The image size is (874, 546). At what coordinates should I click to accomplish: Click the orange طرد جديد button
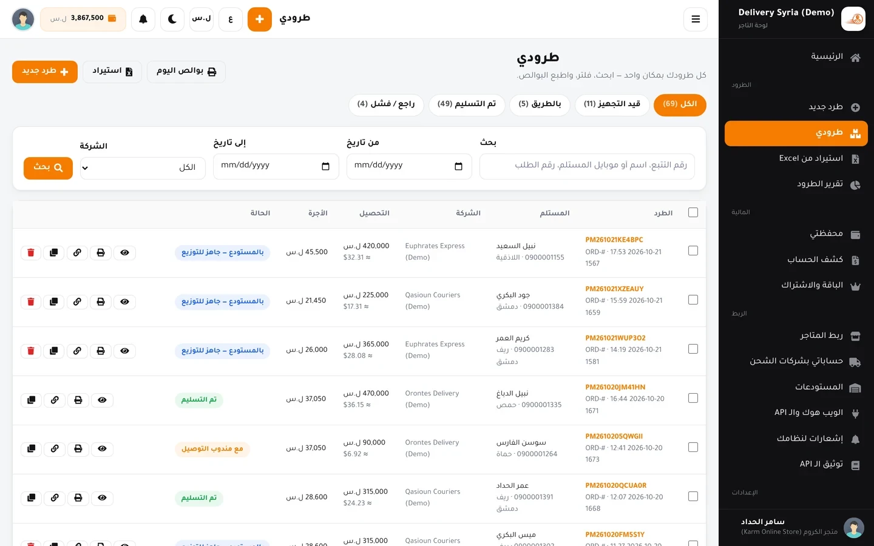(x=45, y=72)
